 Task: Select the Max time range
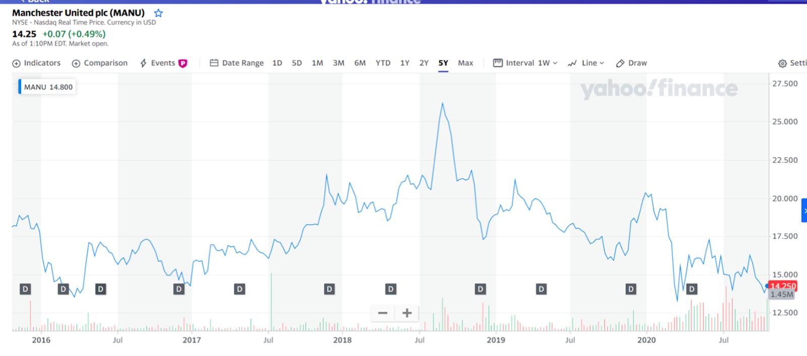pyautogui.click(x=465, y=63)
